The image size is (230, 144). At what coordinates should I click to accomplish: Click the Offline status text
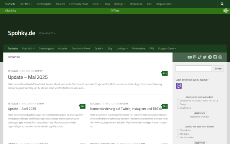pyautogui.click(x=115, y=11)
